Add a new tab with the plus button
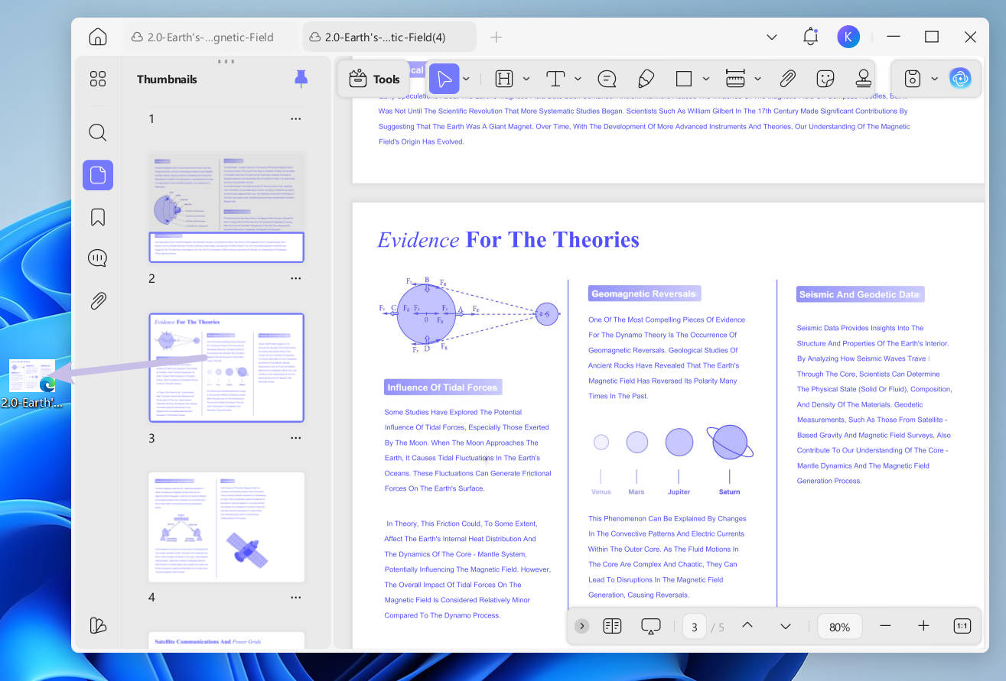This screenshot has width=1006, height=681. click(x=496, y=37)
